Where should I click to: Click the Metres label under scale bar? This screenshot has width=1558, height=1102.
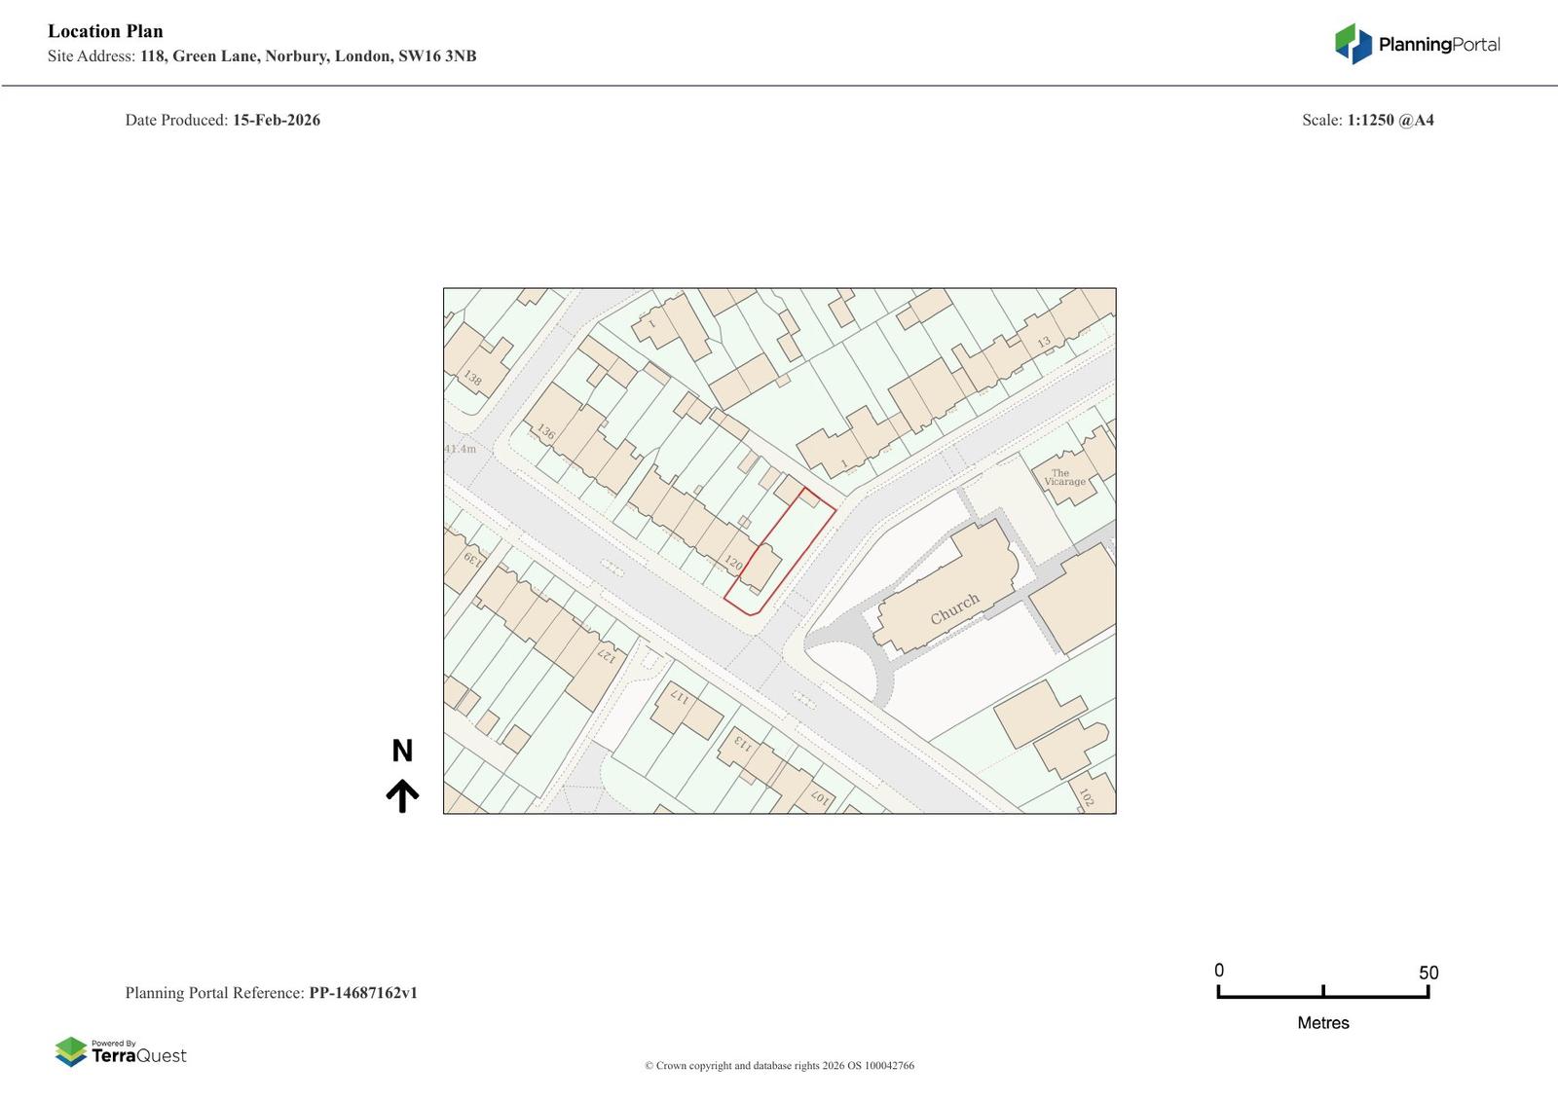1322,1023
